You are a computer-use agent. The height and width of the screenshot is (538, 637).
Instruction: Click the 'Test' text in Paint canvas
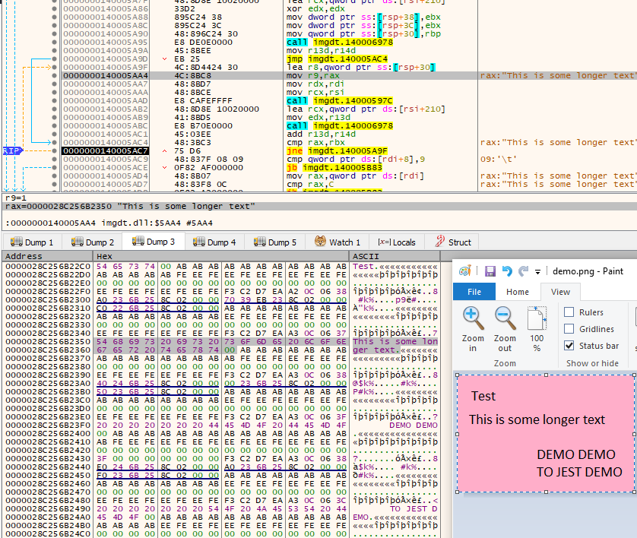coord(483,396)
